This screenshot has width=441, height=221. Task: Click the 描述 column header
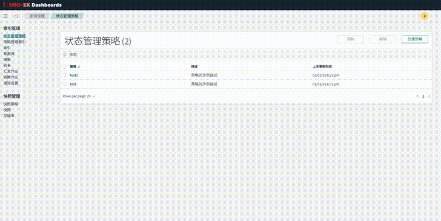pos(194,67)
